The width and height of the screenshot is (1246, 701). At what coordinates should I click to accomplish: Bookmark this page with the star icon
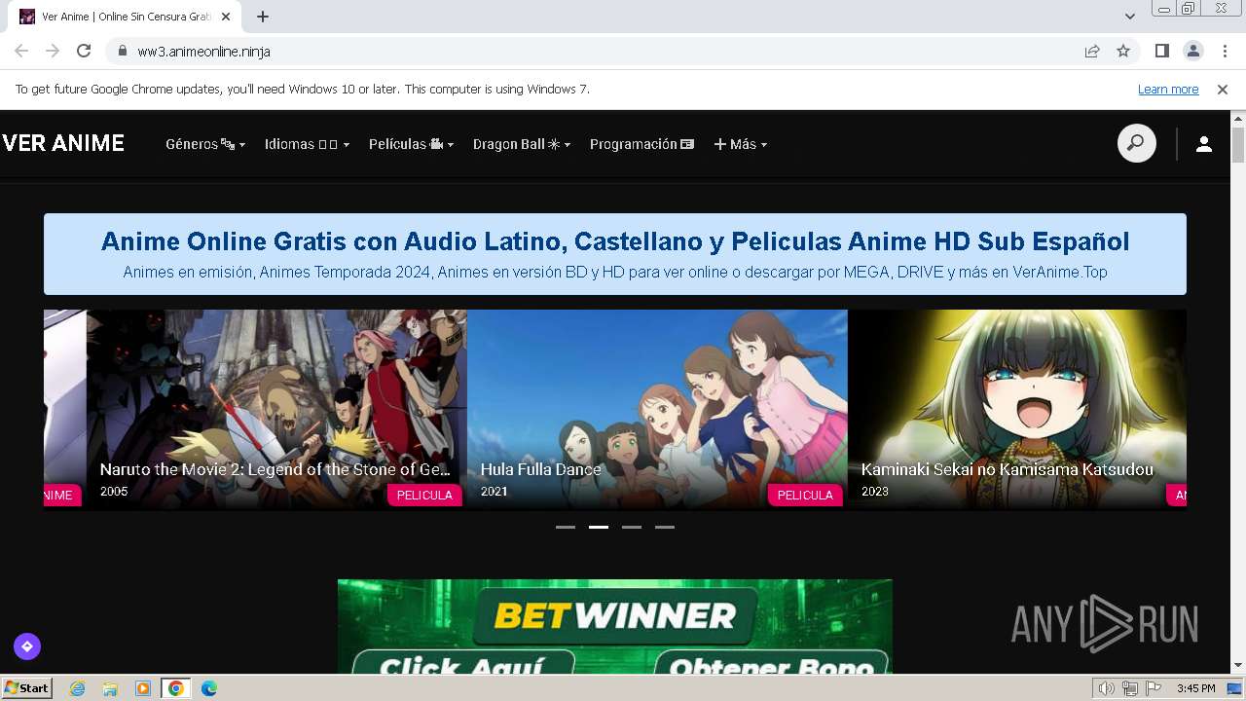(x=1123, y=51)
